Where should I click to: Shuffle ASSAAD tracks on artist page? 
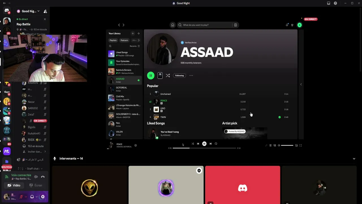168,75
